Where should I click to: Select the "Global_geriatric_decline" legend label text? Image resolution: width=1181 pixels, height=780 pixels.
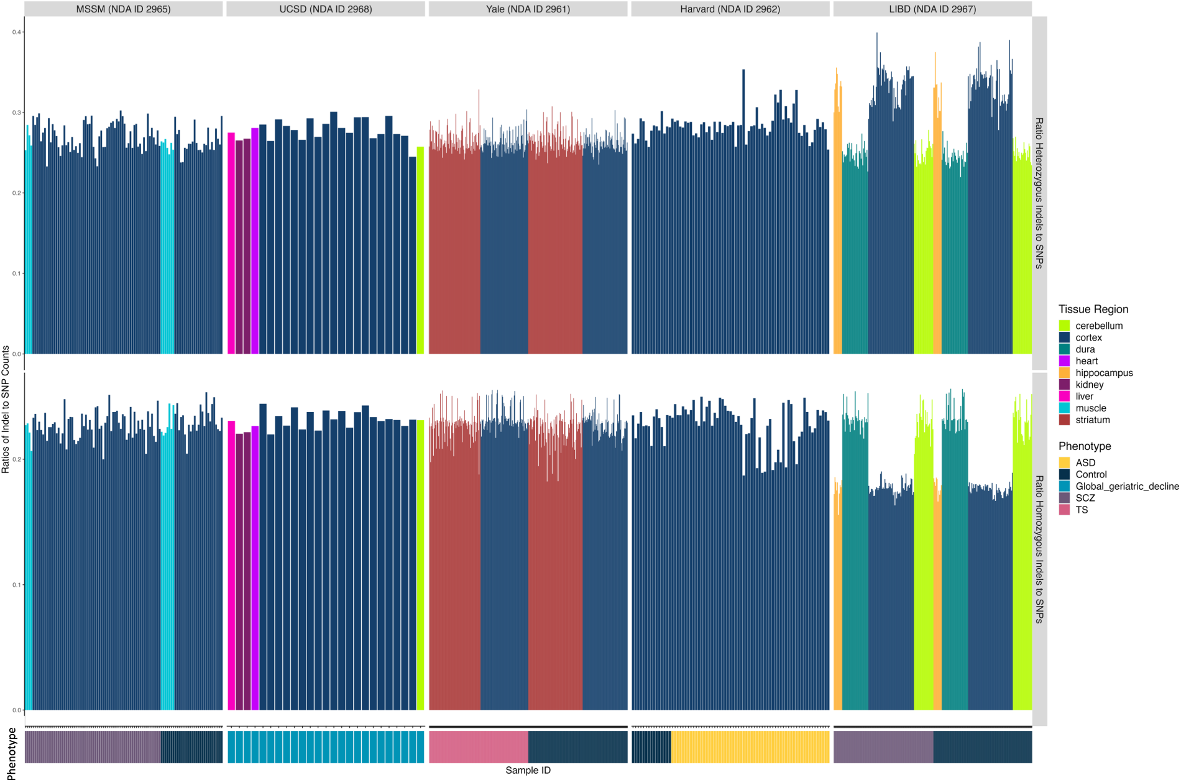click(x=1128, y=487)
